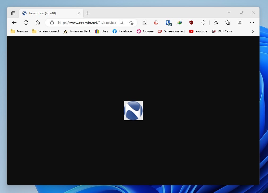Open the Internet Download Manager extension

[x=179, y=23]
